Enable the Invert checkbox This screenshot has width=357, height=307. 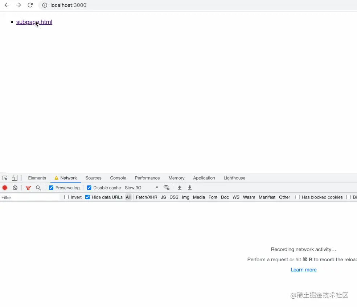[x=66, y=197]
